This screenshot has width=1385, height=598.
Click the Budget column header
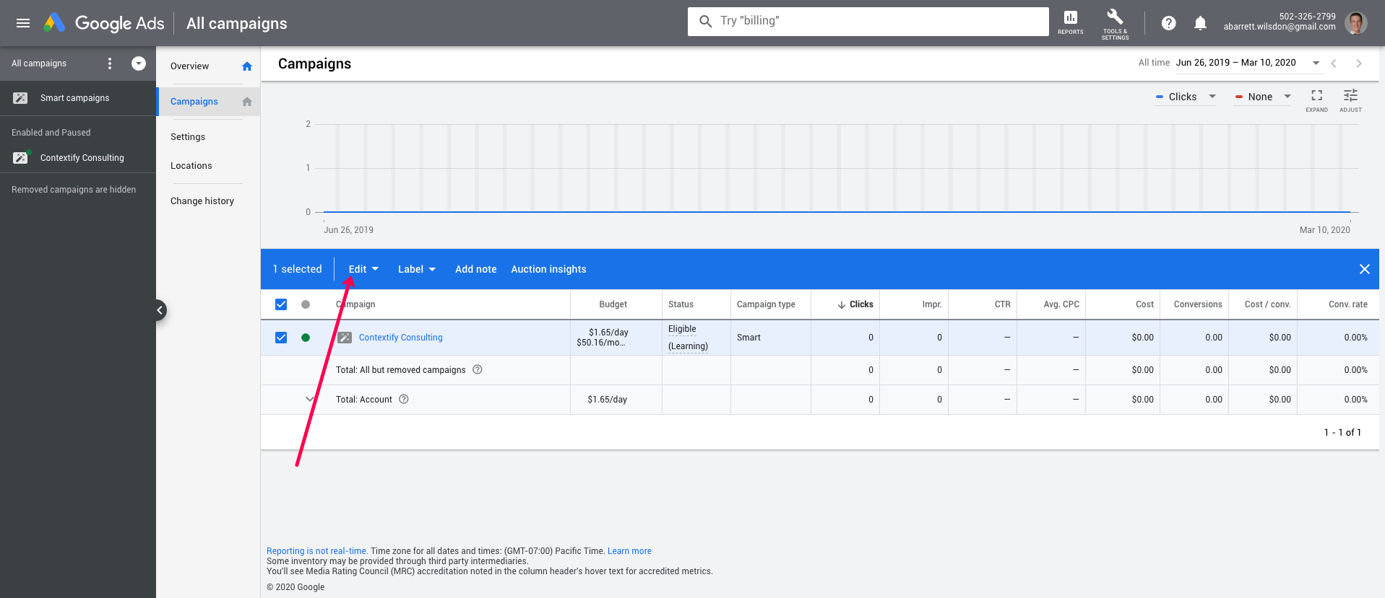coord(613,304)
